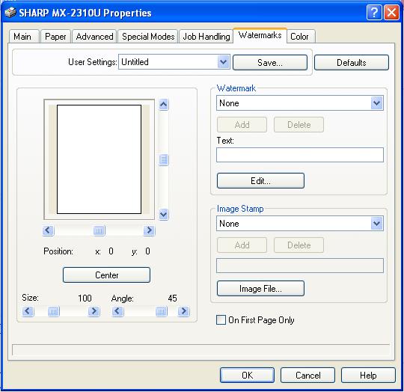Expand the Image Stamp dropdown list
The height and width of the screenshot is (392, 404).
pyautogui.click(x=377, y=223)
